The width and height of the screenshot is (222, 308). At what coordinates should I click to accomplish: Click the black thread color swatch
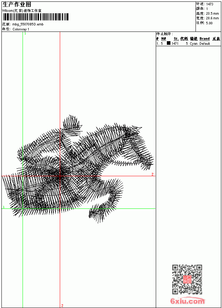click(169, 43)
